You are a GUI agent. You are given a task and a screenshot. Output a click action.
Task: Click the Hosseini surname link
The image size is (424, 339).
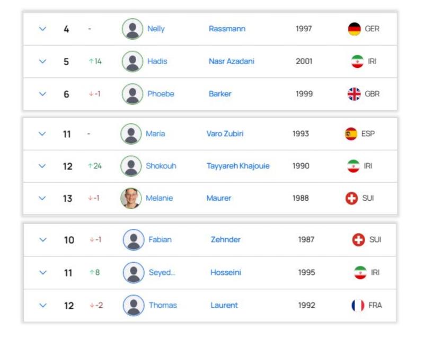click(x=226, y=272)
